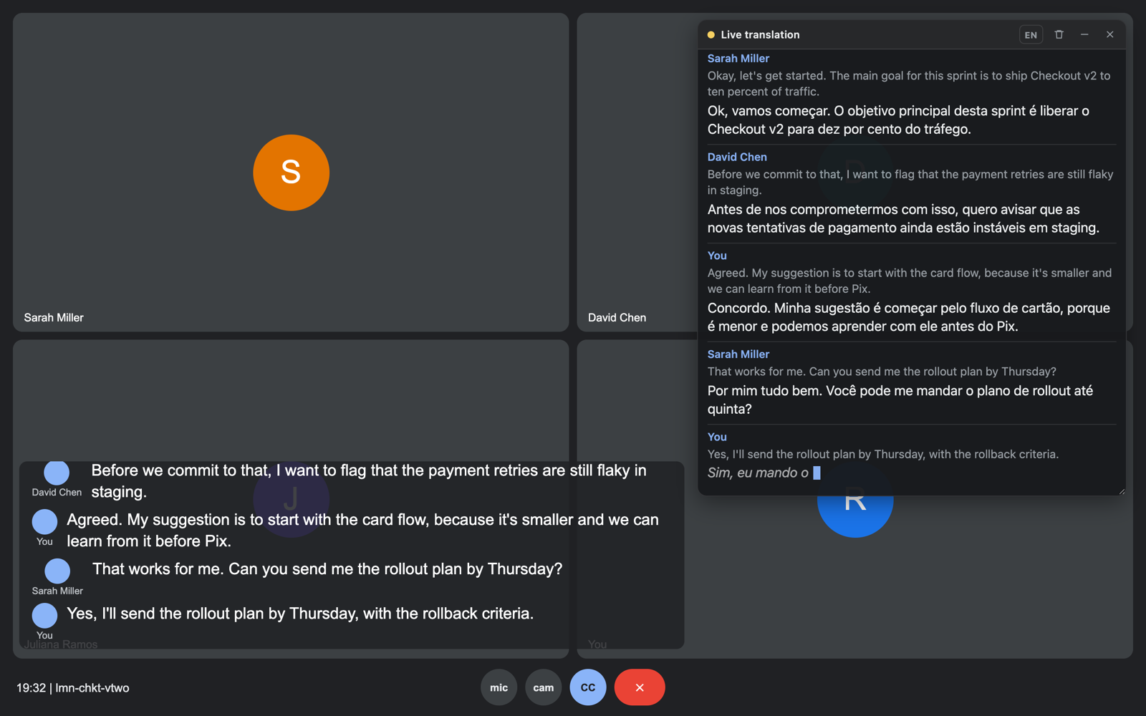
Task: Toggle the microphone with mic button
Action: click(499, 687)
